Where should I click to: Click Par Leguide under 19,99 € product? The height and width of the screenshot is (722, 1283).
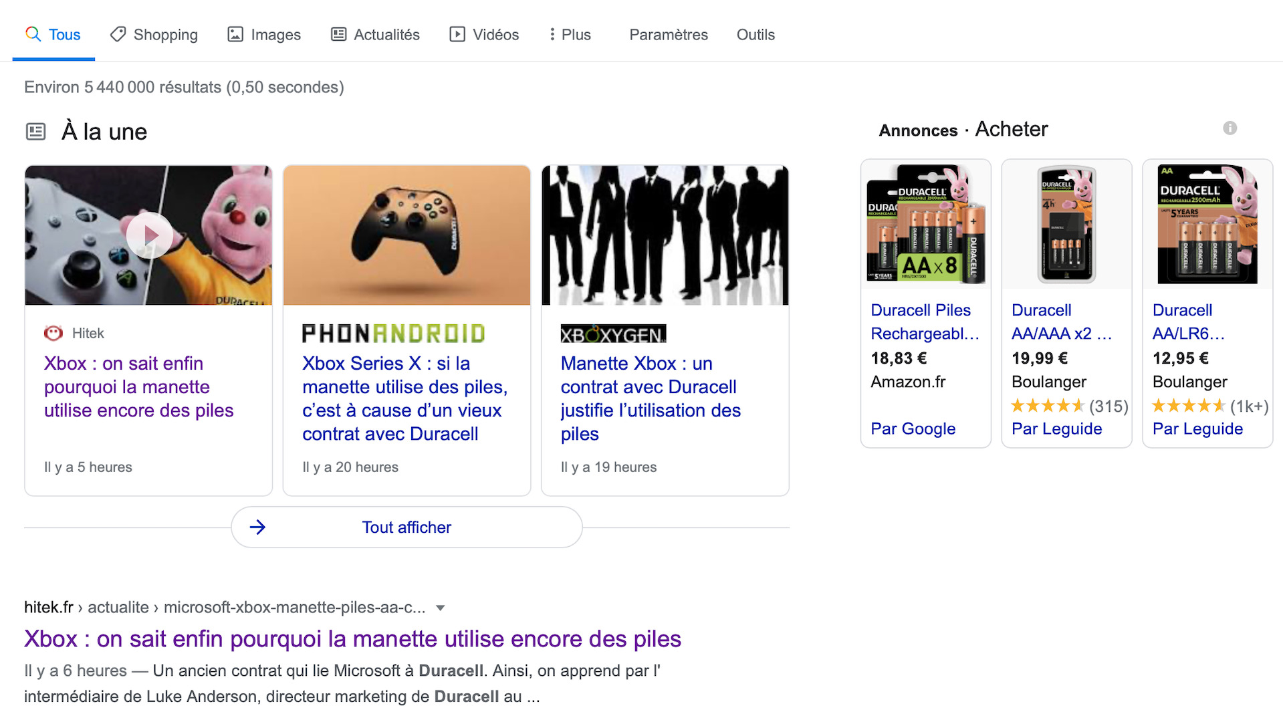click(x=1056, y=429)
